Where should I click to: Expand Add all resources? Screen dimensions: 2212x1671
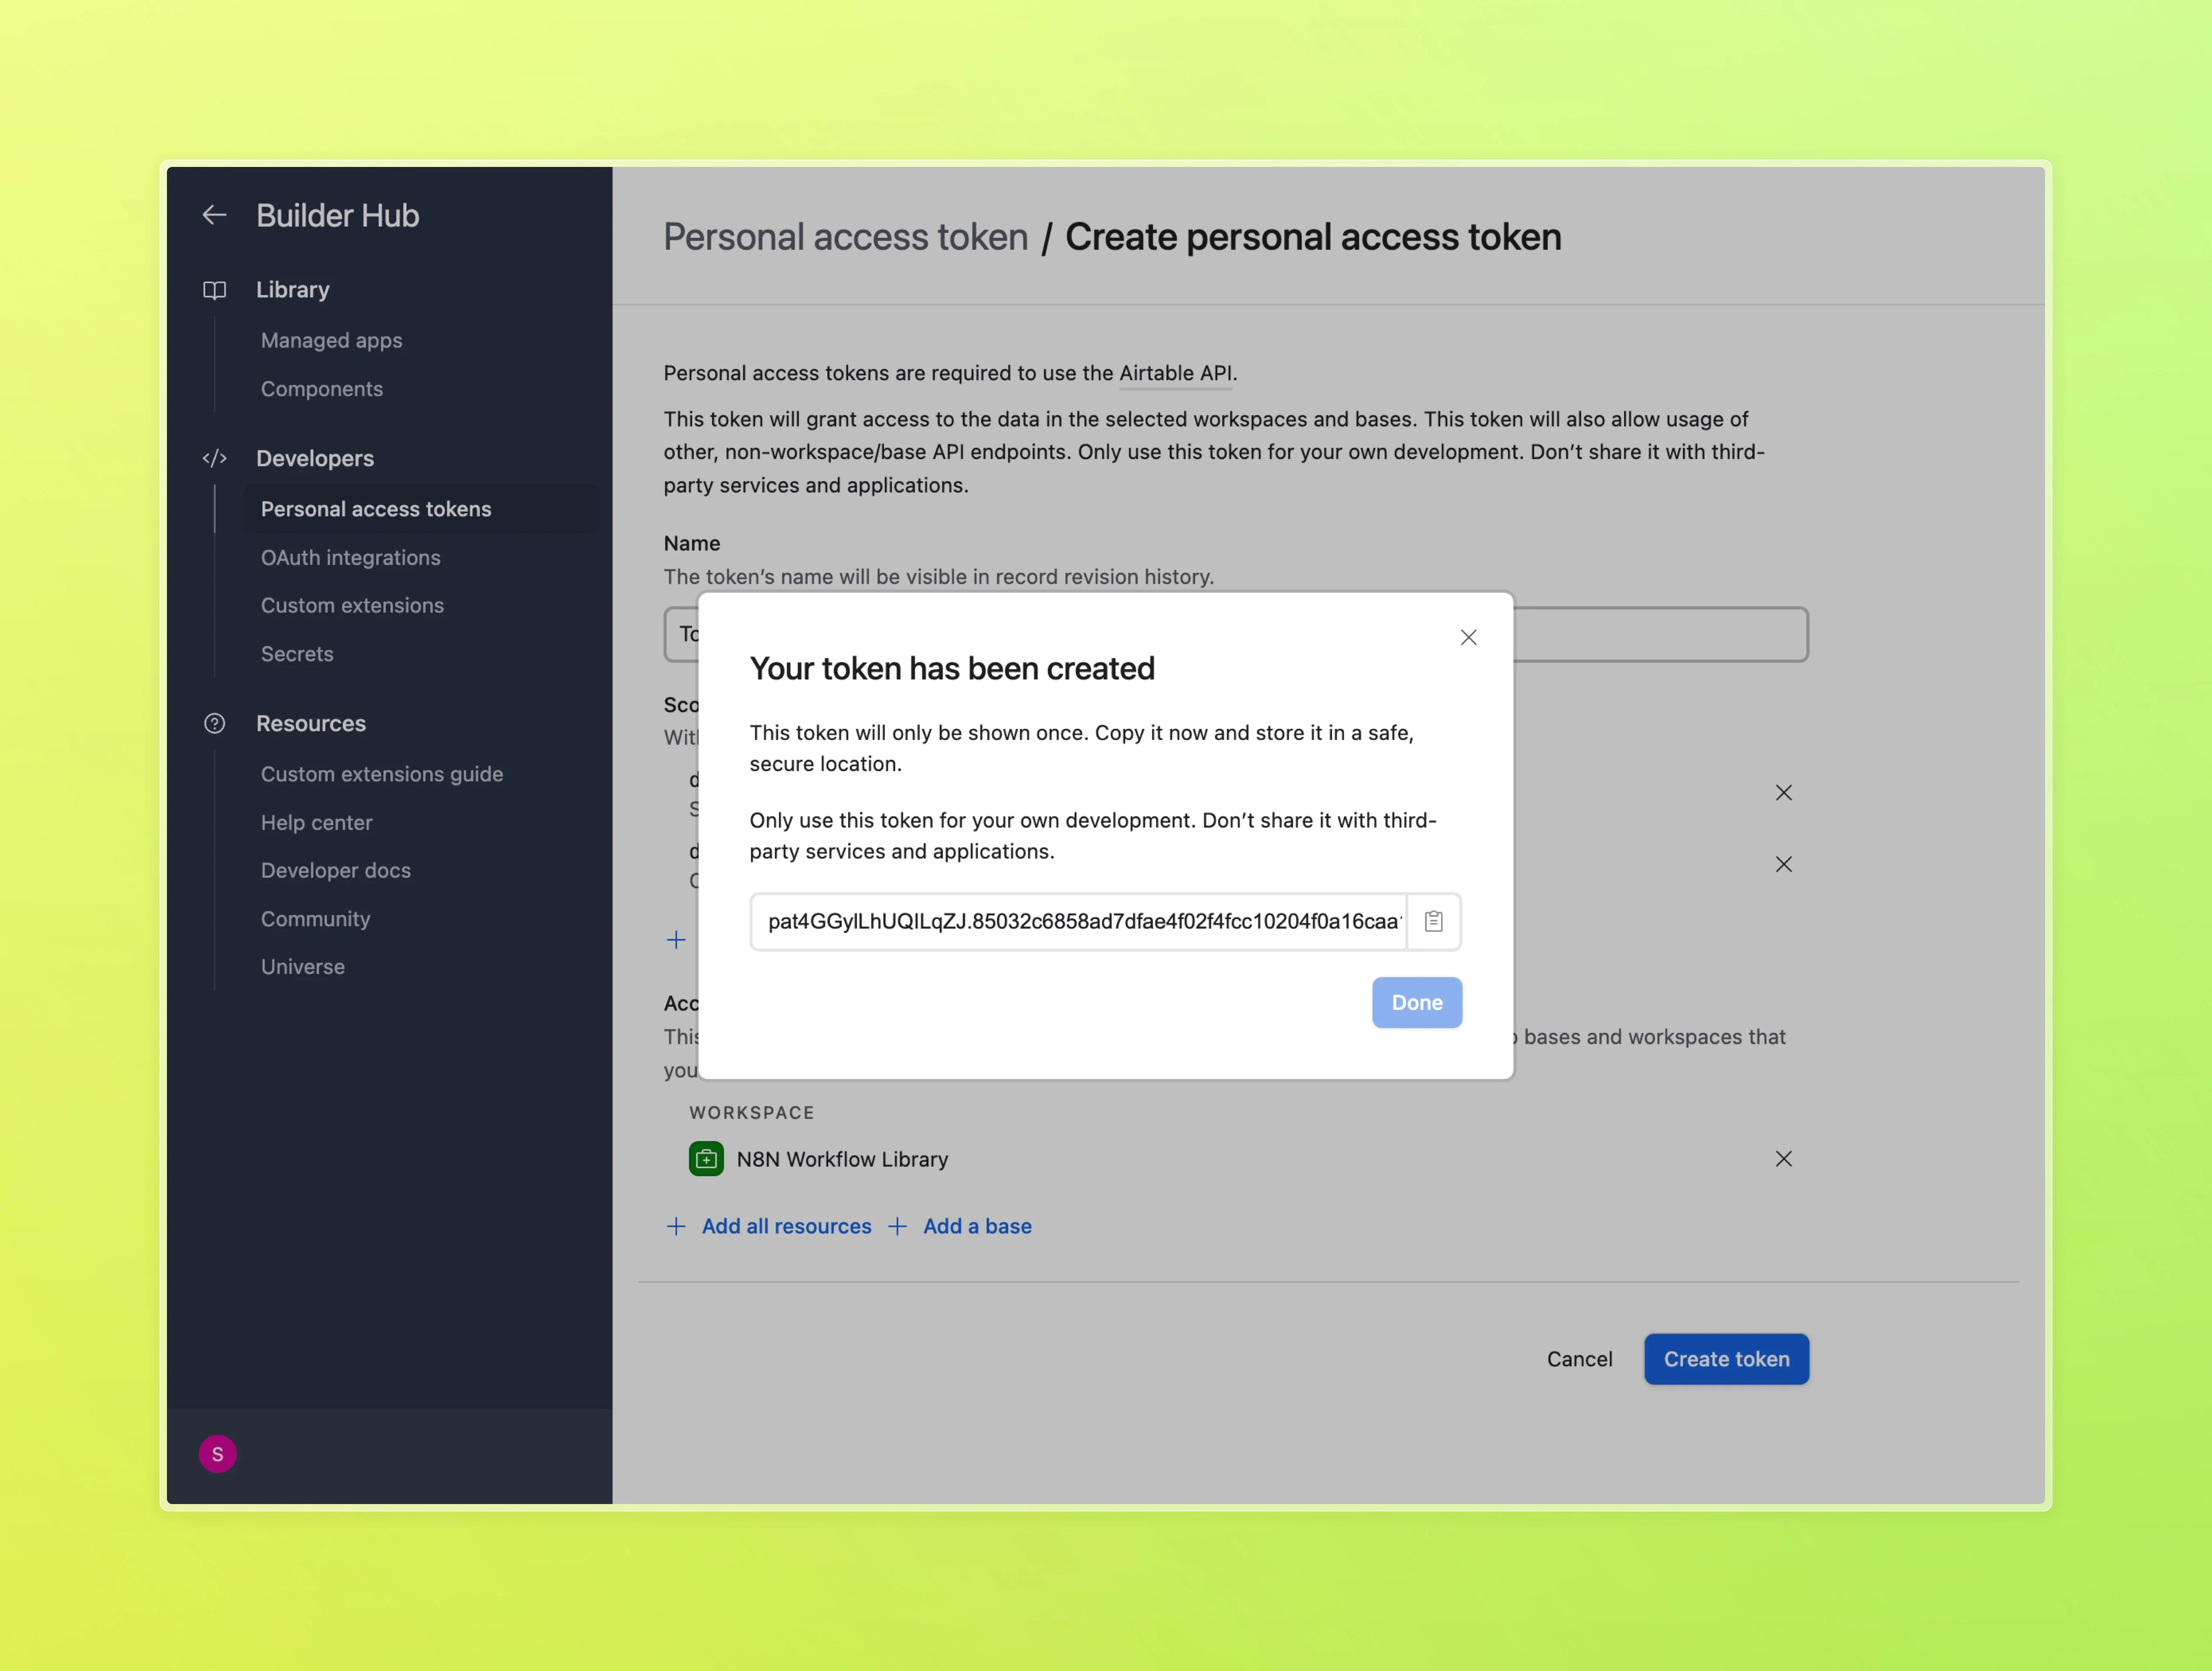(x=786, y=1226)
